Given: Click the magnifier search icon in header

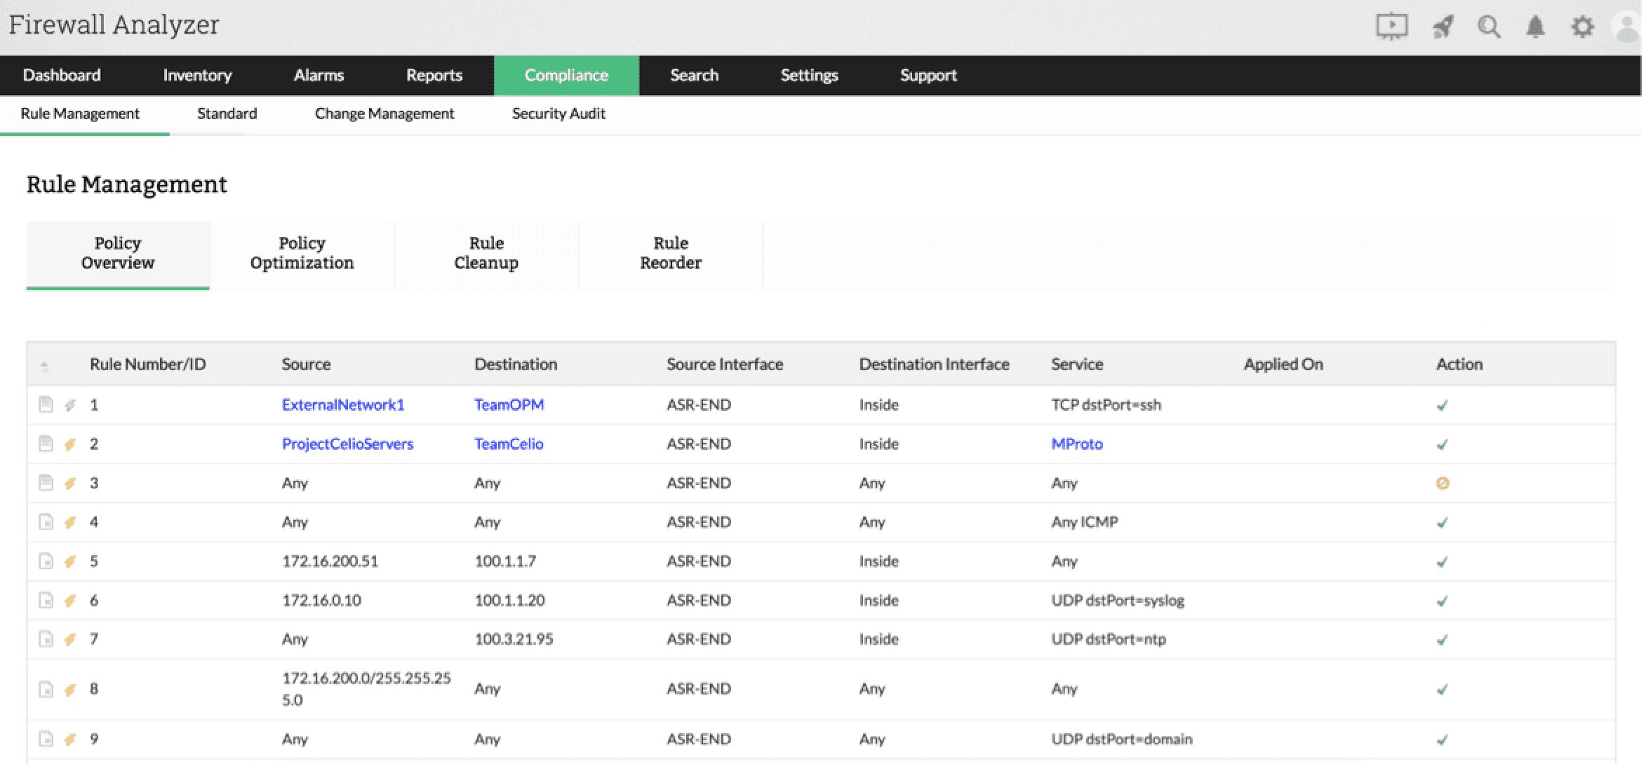Looking at the screenshot, I should (1489, 27).
